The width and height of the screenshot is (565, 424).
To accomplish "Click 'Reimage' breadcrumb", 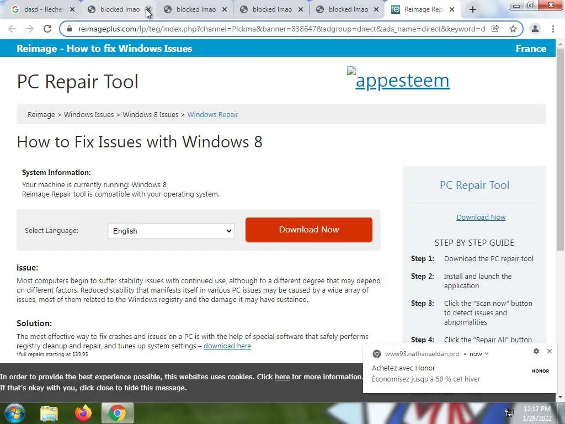I will (x=41, y=114).
